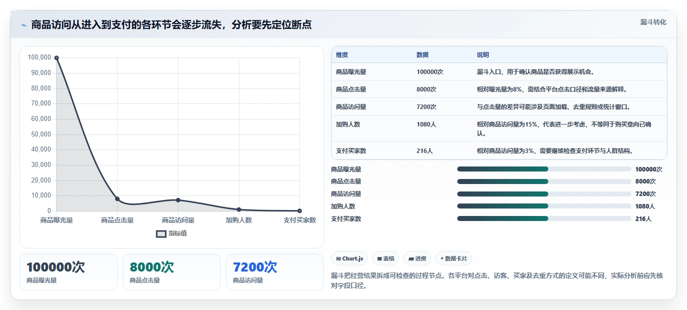This screenshot has width=687, height=310.
Task: Click the 10,000 y-axis tick label
Action: pyautogui.click(x=41, y=195)
